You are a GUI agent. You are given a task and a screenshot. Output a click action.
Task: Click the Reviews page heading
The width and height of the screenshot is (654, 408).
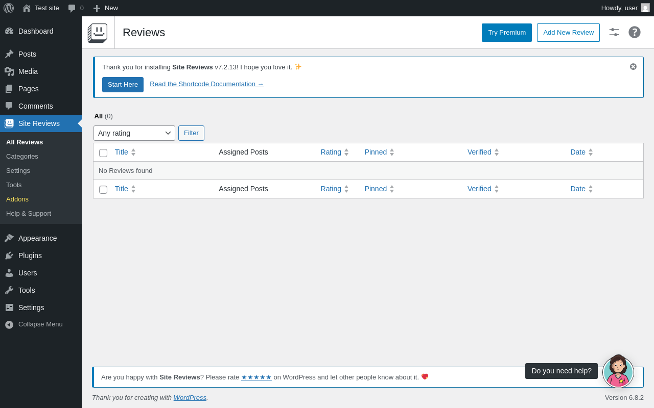pos(144,32)
